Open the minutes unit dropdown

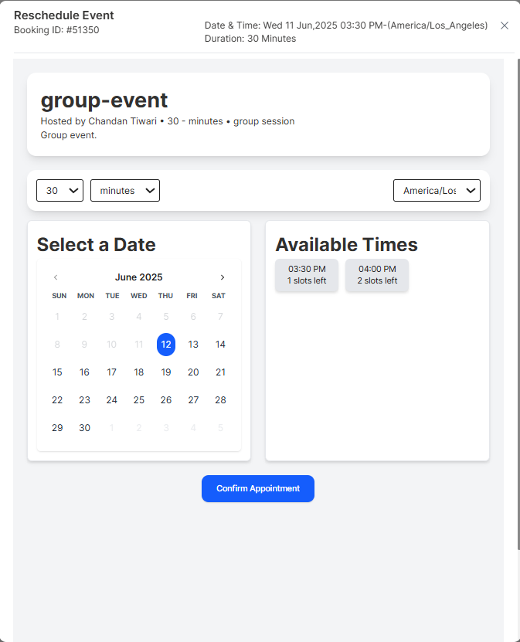pyautogui.click(x=124, y=190)
